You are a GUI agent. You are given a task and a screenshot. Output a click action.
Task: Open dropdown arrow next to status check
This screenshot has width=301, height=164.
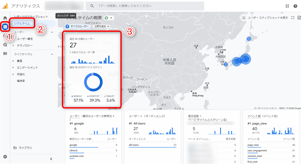[111, 18]
